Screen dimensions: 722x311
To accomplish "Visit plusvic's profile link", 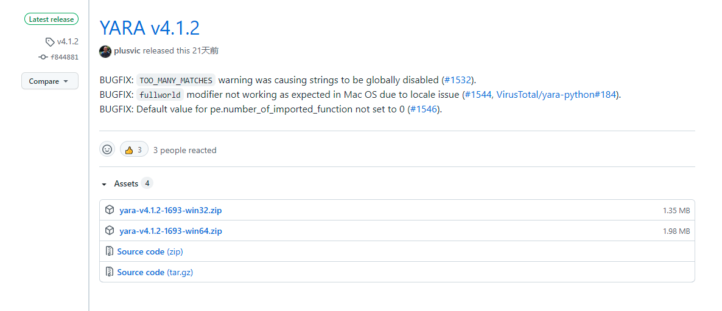I will pos(127,51).
